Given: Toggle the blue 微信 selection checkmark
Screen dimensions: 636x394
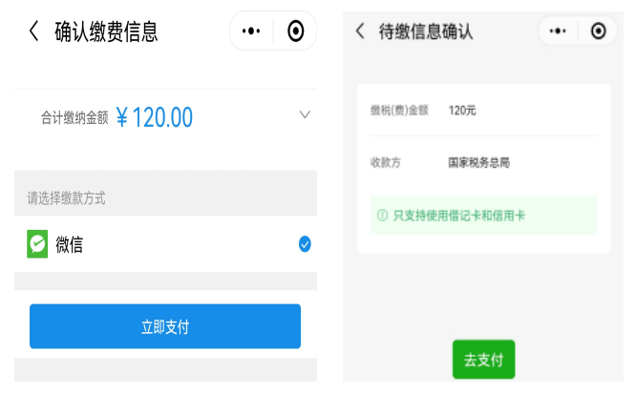Looking at the screenshot, I should (305, 244).
